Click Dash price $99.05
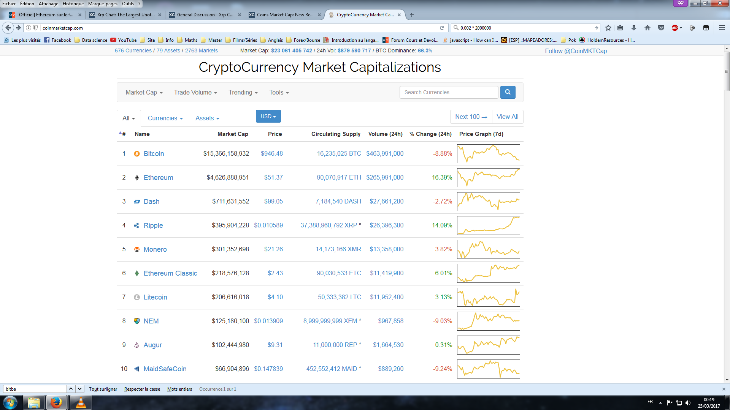 click(273, 202)
